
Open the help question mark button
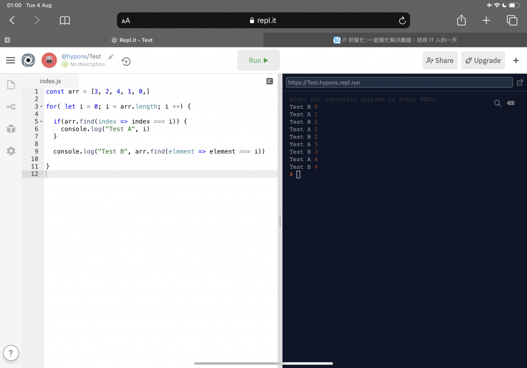[x=11, y=353]
